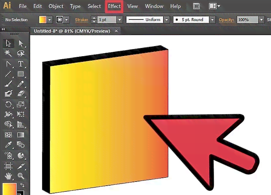Select the Scale tool
Viewport: 271px width, 195px height.
coord(21,104)
